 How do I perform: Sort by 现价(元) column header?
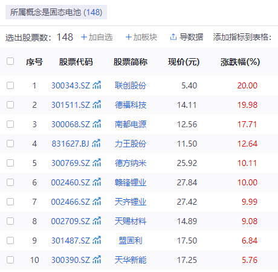pyautogui.click(x=184, y=62)
